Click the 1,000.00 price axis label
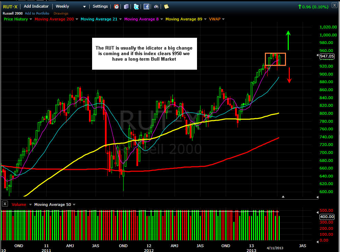340x252 pixels. [x=328, y=35]
